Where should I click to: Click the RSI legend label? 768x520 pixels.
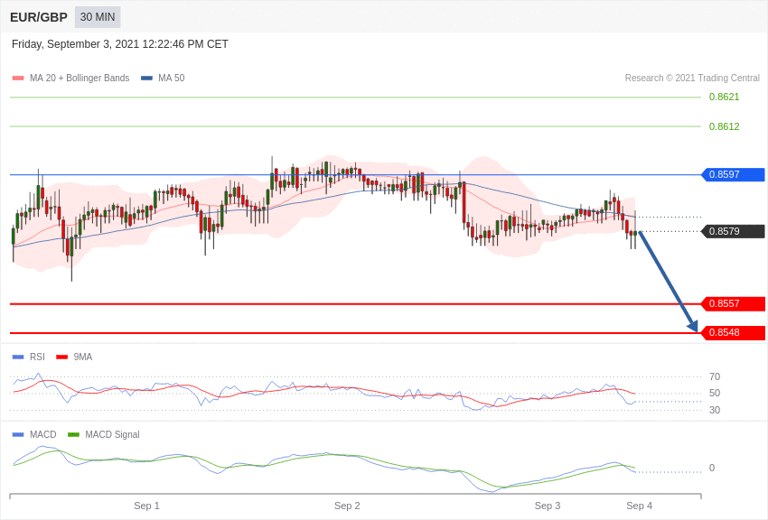tap(37, 357)
